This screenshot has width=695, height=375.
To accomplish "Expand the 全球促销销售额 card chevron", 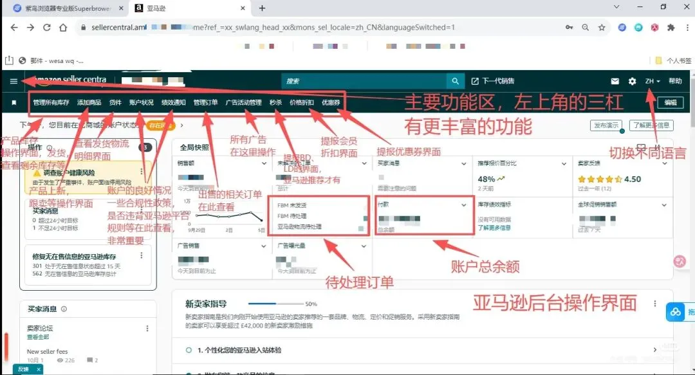I will tap(664, 205).
